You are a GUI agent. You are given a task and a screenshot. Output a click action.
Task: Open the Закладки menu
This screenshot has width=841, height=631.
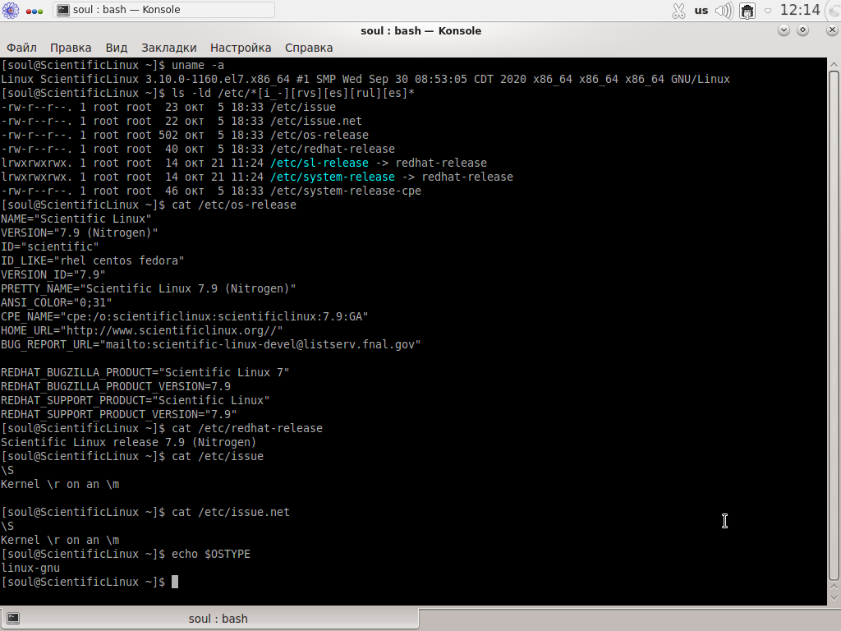[169, 48]
